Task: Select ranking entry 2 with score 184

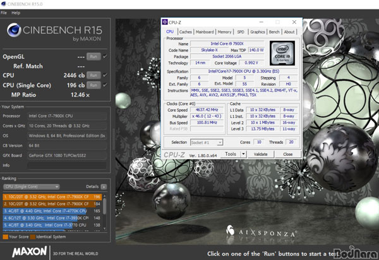Action: click(52, 204)
